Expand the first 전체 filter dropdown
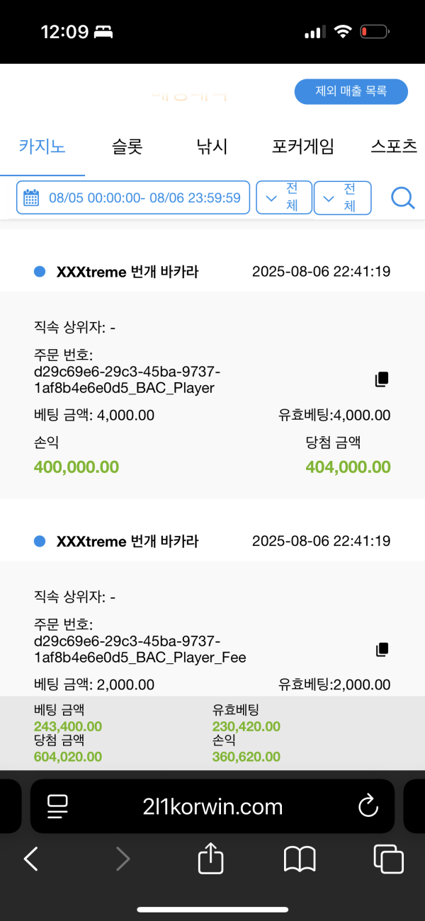Image resolution: width=425 pixels, height=921 pixels. (284, 198)
